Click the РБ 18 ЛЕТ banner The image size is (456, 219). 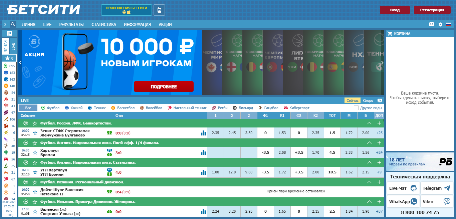[420, 162]
